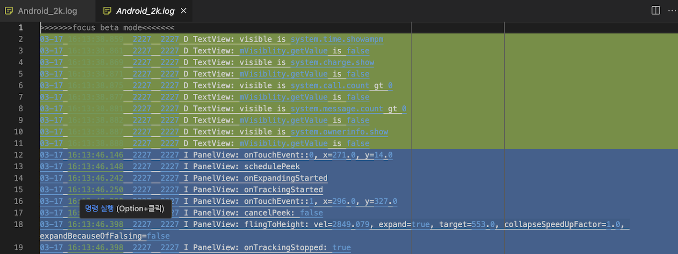Click 'false' at the end of line 5

click(x=358, y=74)
